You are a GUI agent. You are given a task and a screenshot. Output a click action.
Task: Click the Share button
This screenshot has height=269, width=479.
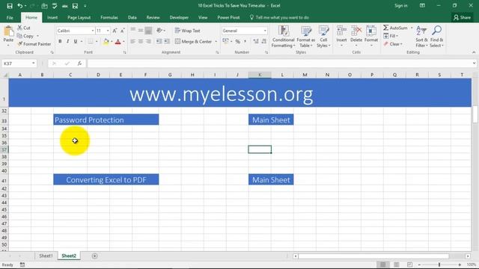click(x=463, y=18)
